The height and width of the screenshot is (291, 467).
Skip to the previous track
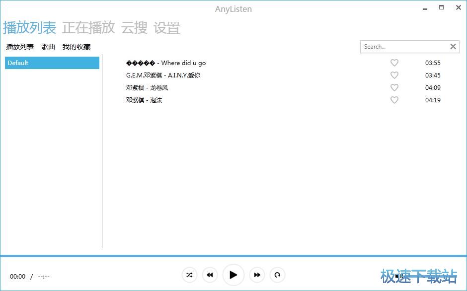tap(210, 275)
